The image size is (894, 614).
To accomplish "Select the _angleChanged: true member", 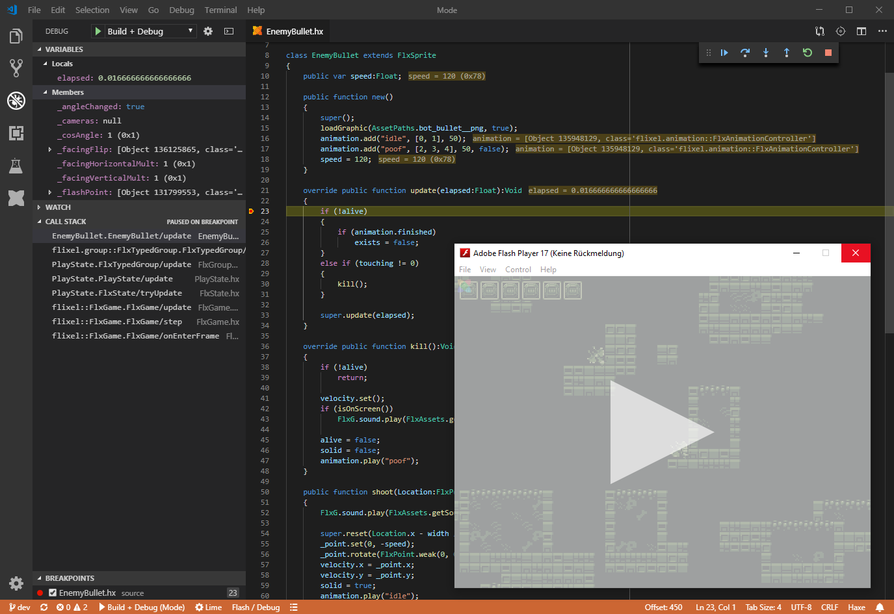I will [139, 107].
